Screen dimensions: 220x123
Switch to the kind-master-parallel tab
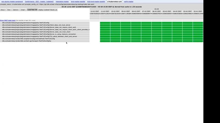[78, 1]
